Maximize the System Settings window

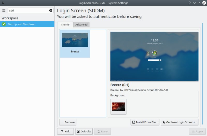click(x=199, y=3)
